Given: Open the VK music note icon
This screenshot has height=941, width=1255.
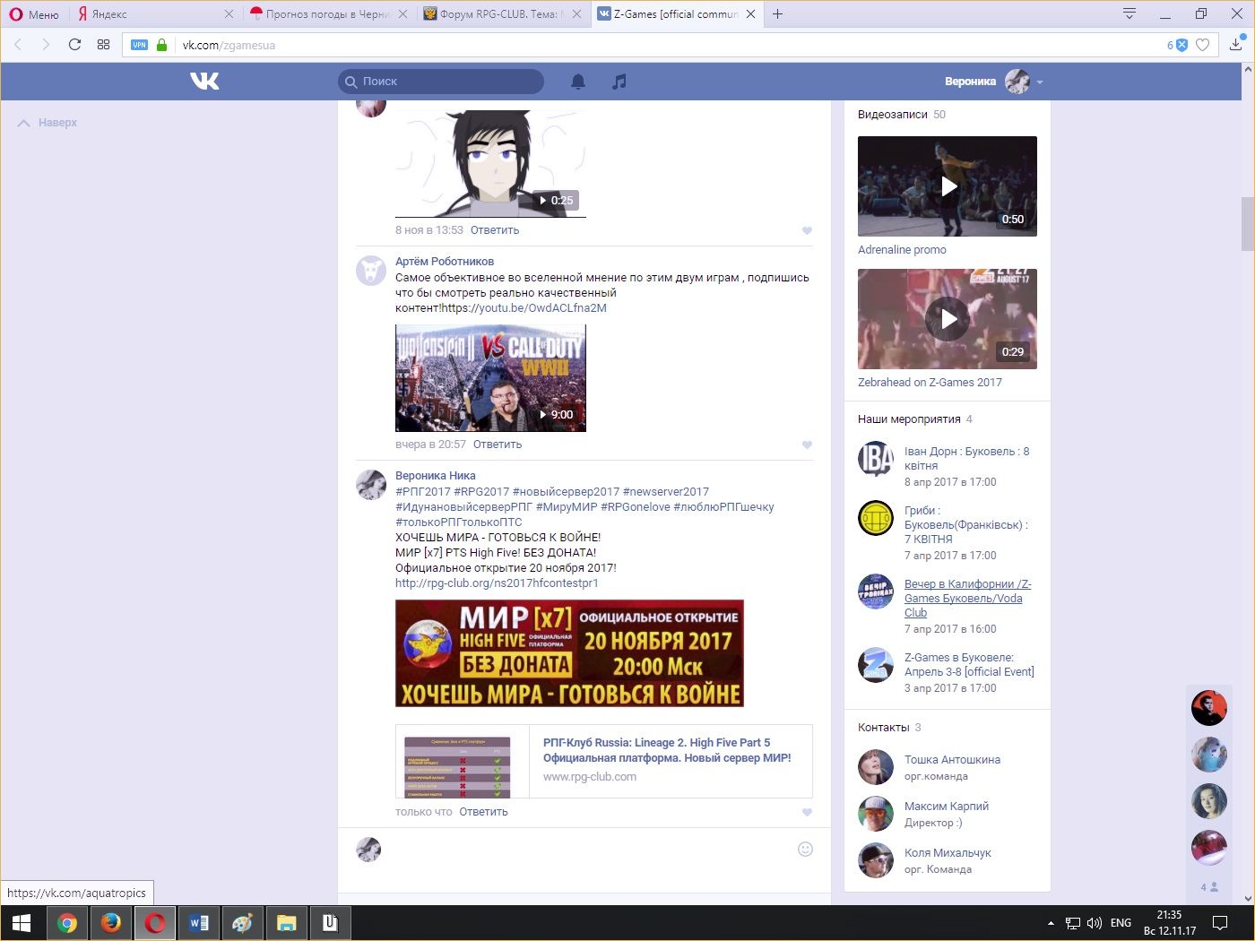Looking at the screenshot, I should (x=619, y=82).
